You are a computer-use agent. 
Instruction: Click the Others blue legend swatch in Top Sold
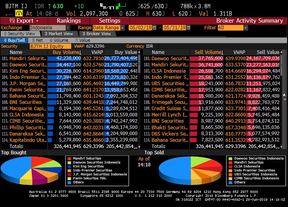(230, 182)
